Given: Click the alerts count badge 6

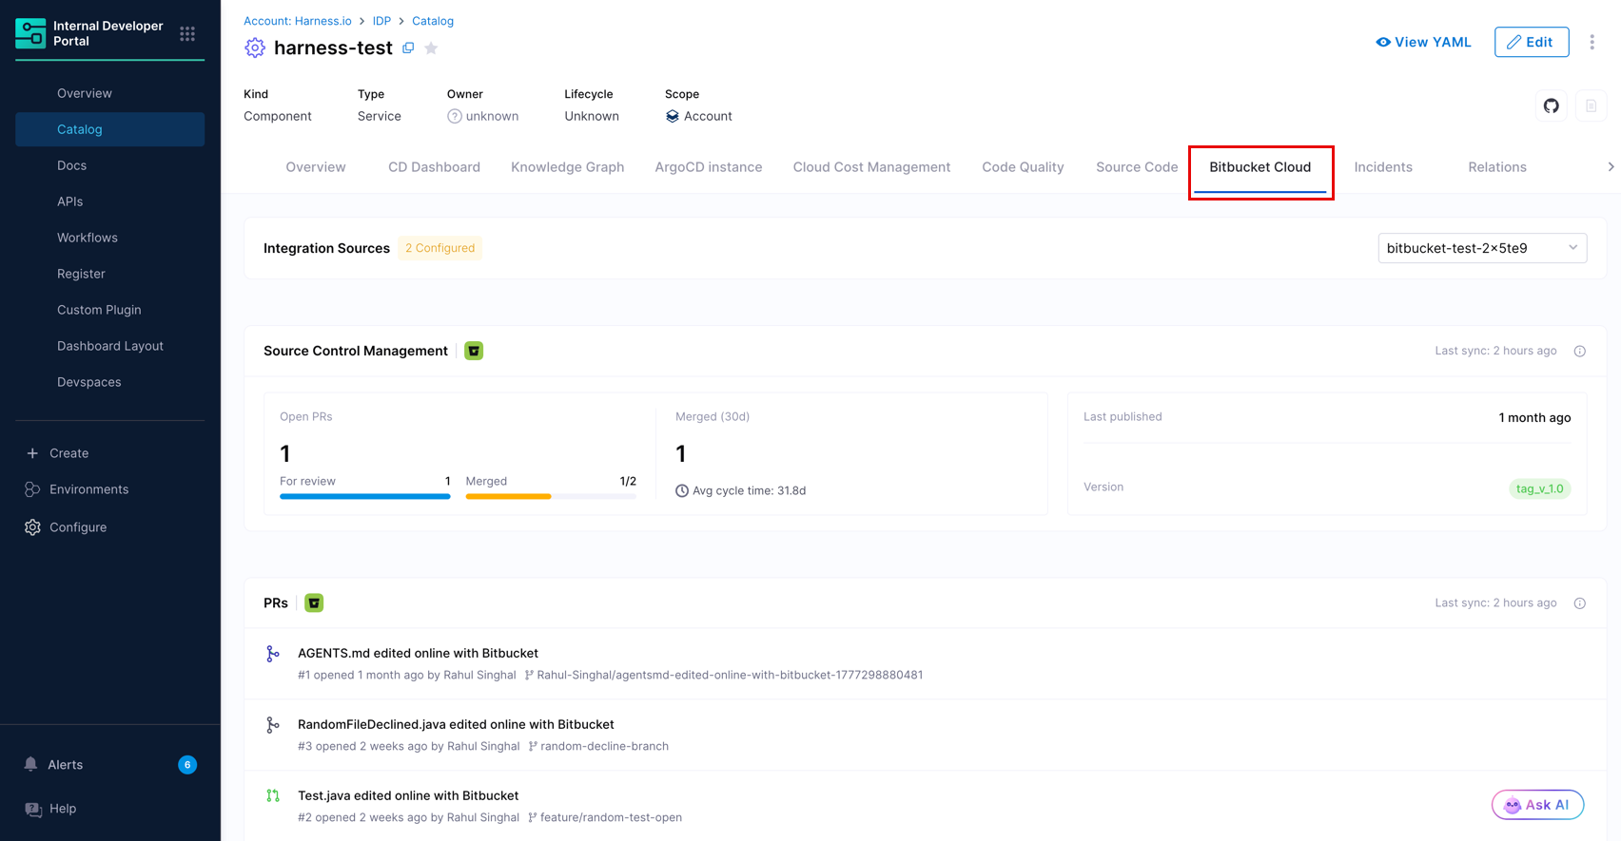Looking at the screenshot, I should click(x=187, y=764).
